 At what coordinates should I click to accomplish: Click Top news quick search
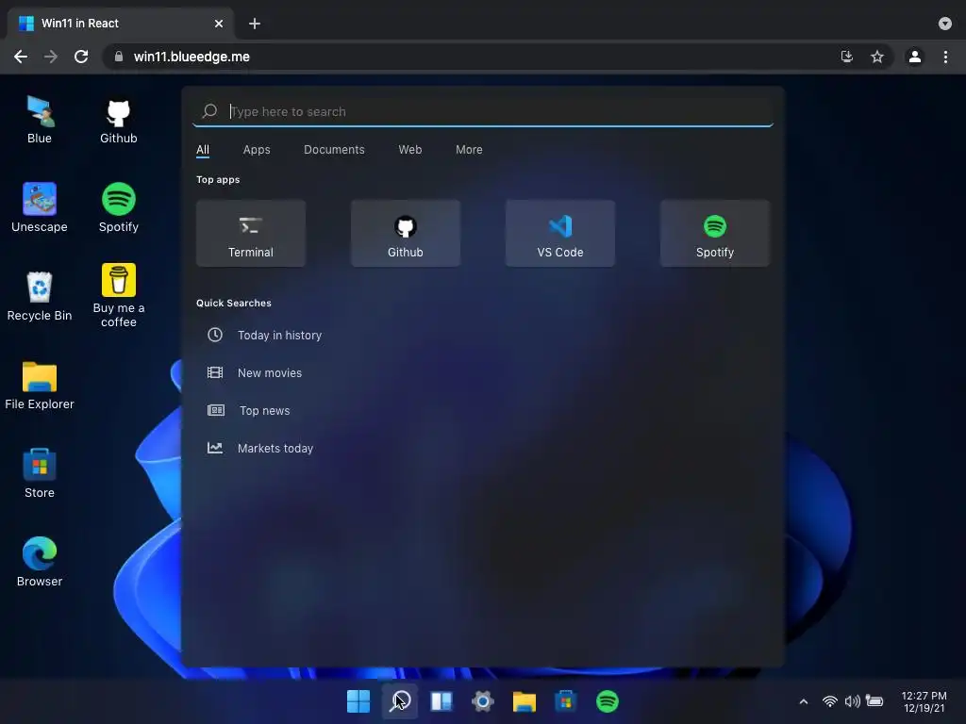[x=249, y=410]
